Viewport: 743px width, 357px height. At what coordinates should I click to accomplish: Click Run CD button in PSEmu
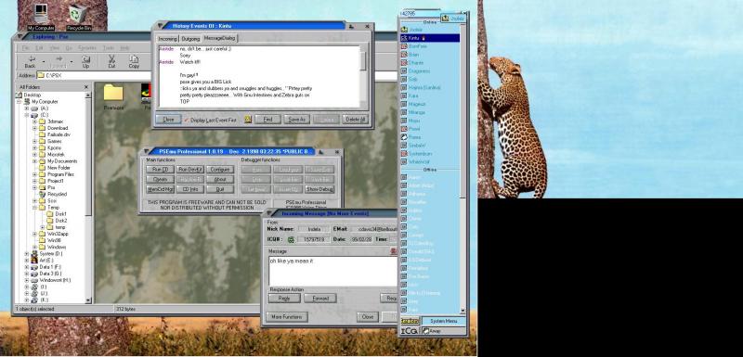pos(160,170)
